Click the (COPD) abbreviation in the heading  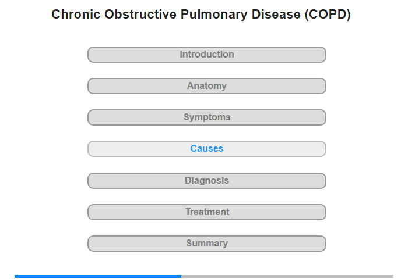pyautogui.click(x=328, y=15)
